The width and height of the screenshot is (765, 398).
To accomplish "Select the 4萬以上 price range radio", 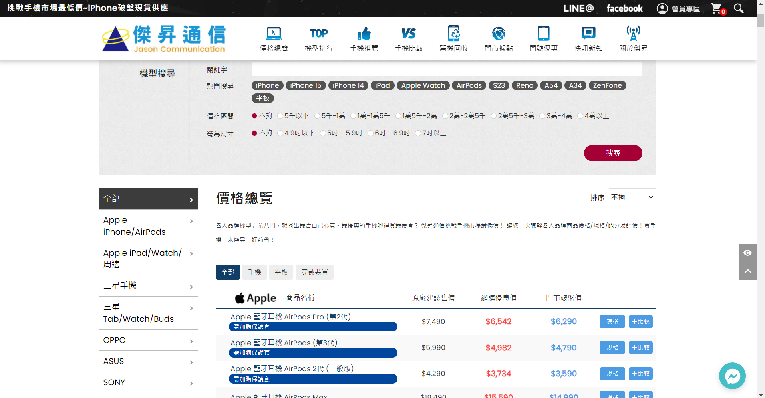I will coord(580,116).
